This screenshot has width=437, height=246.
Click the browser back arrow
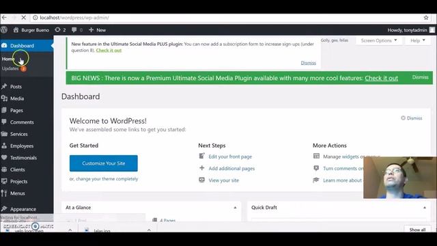pyautogui.click(x=4, y=18)
